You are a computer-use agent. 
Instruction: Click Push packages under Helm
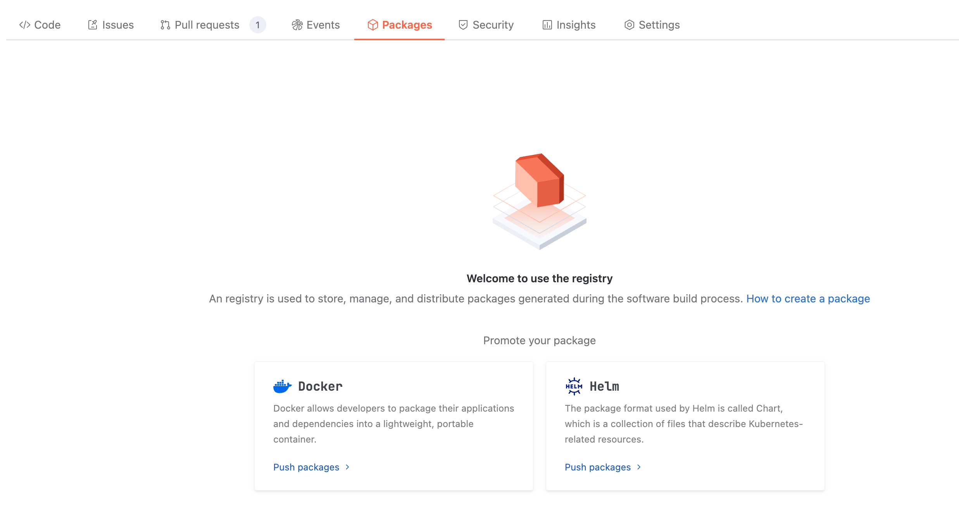tap(598, 467)
